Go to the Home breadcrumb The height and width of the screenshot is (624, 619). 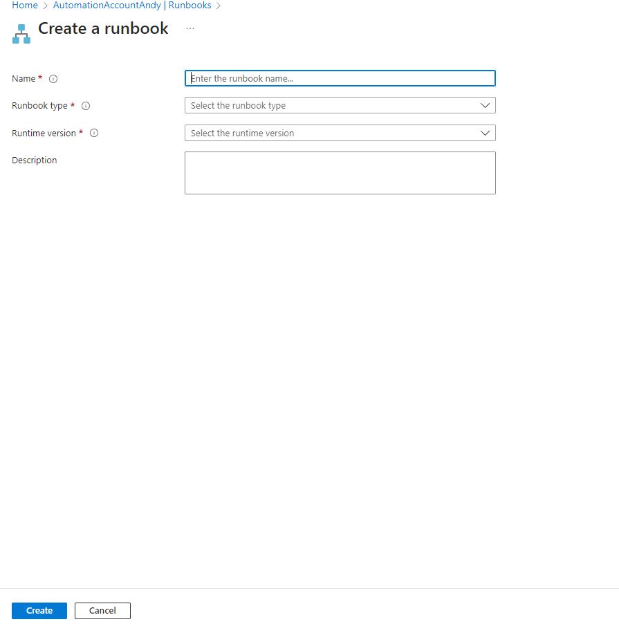click(25, 6)
